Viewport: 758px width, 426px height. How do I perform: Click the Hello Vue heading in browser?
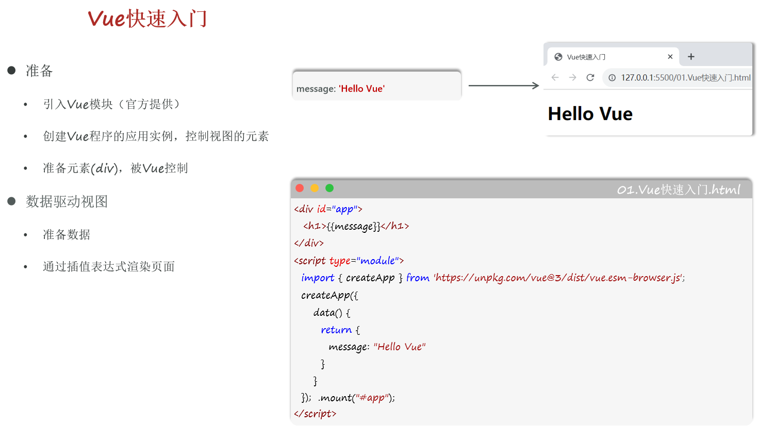590,114
